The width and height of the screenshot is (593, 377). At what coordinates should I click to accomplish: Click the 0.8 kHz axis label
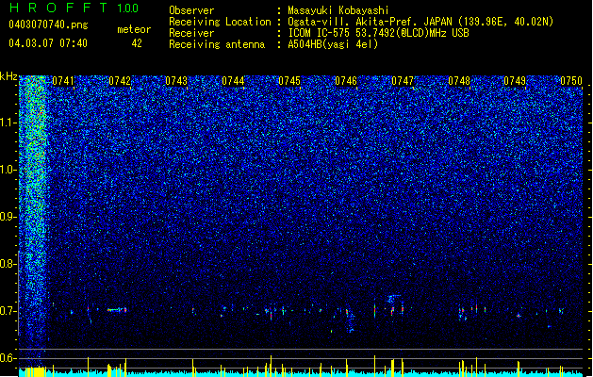click(8, 264)
